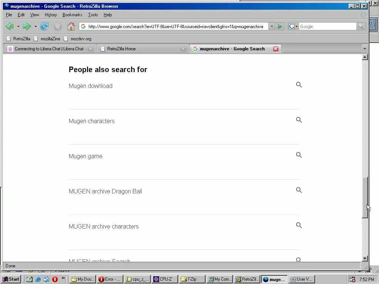Go to the Home page
The width and height of the screenshot is (379, 284).
[71, 26]
